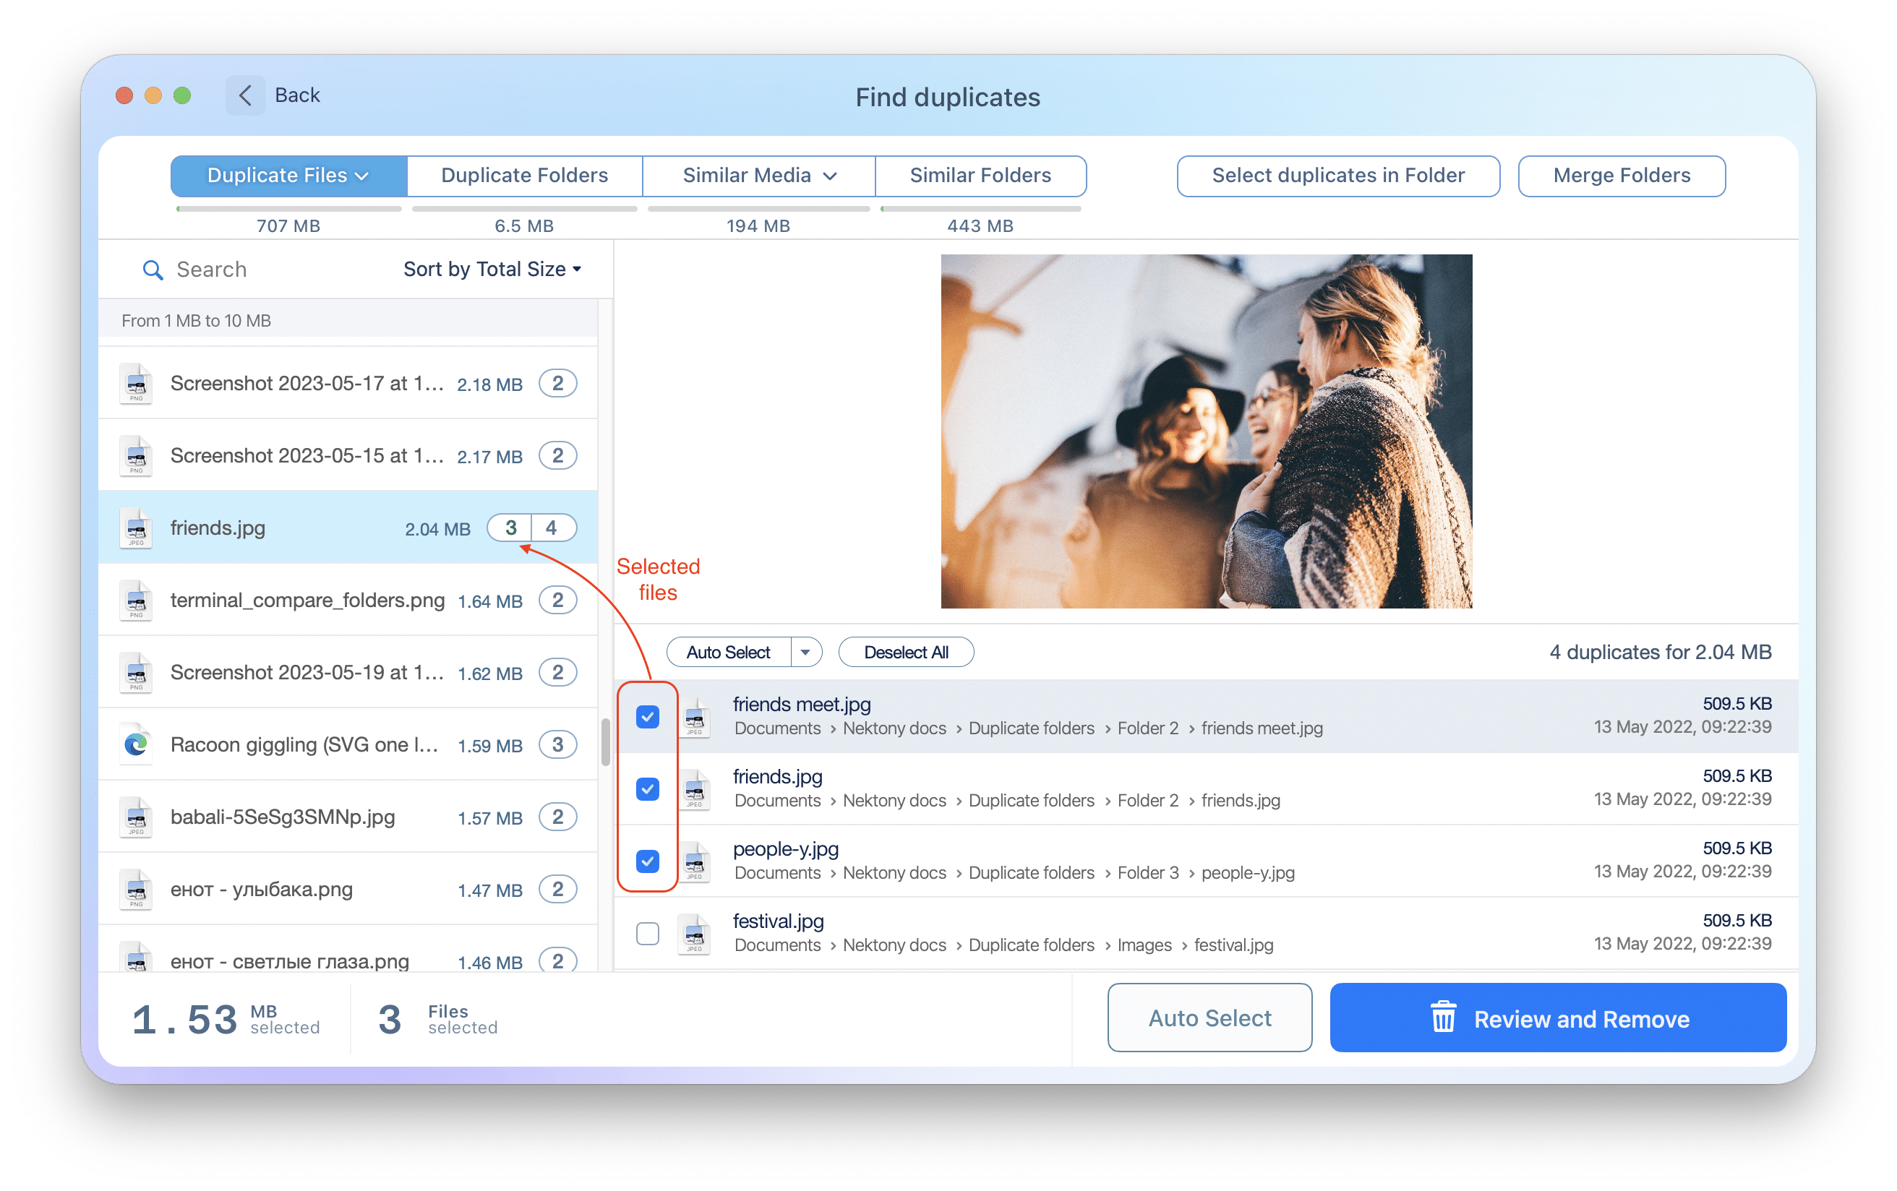Click the Edge icon for Racoon giggling
This screenshot has height=1191, width=1897.
[x=135, y=744]
